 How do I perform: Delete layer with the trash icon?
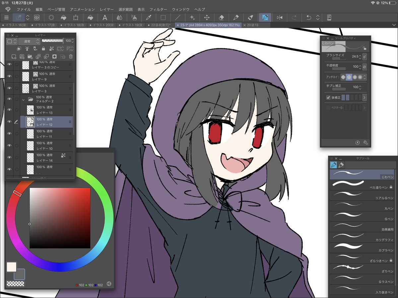click(71, 57)
